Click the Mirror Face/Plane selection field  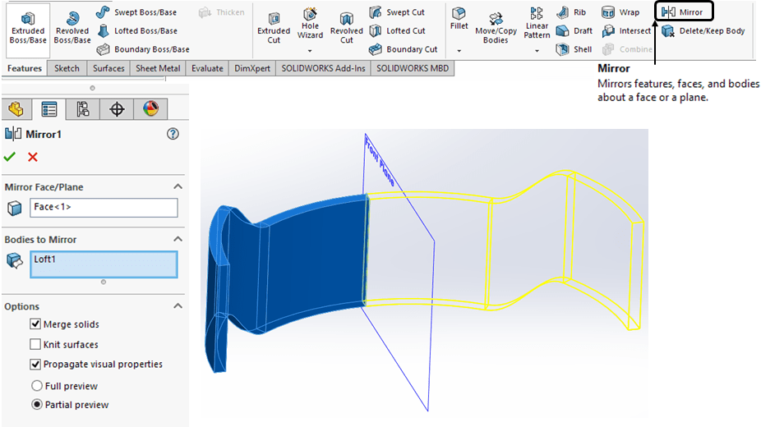click(x=104, y=207)
